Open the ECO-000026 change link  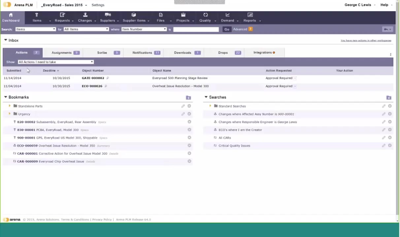coord(92,86)
